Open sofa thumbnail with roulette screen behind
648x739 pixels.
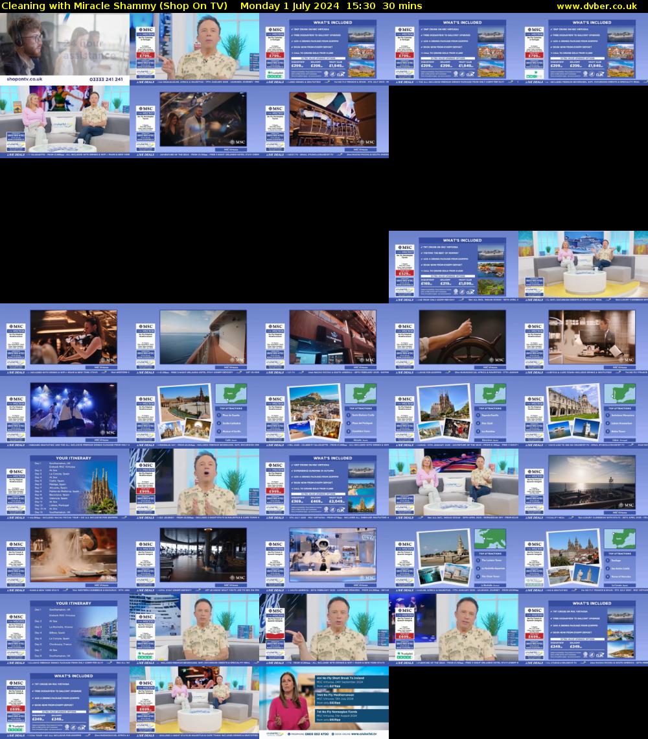[454, 484]
